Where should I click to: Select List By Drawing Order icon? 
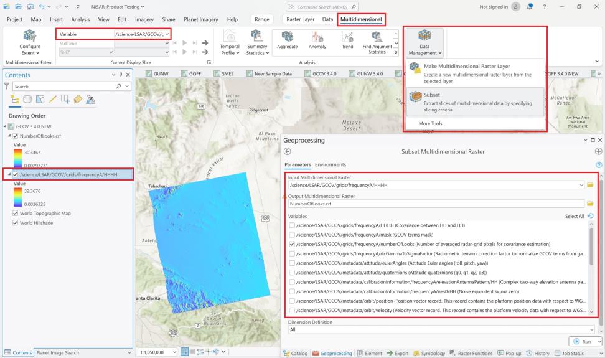(15, 100)
